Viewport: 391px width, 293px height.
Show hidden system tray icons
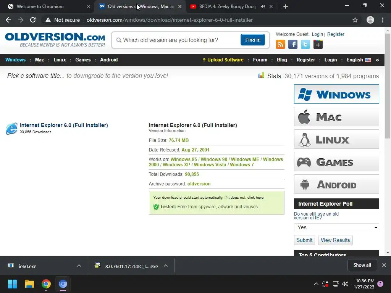[316, 284]
